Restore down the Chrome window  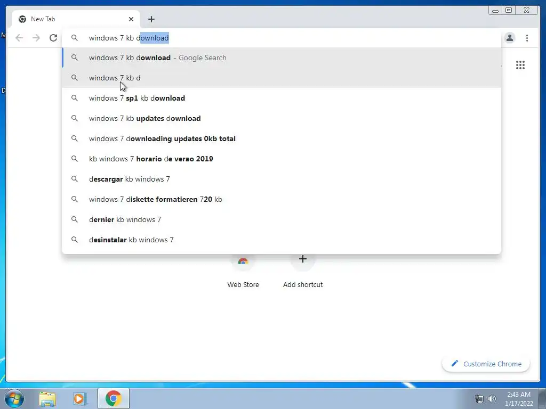pos(509,11)
